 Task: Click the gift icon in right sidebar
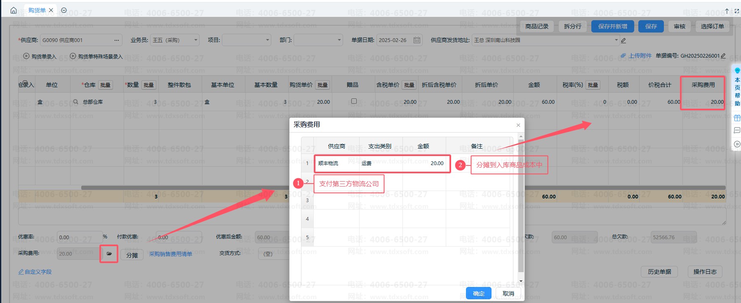[737, 118]
